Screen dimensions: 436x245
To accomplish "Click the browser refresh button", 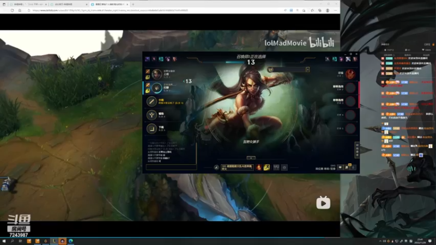I will click(x=12, y=10).
